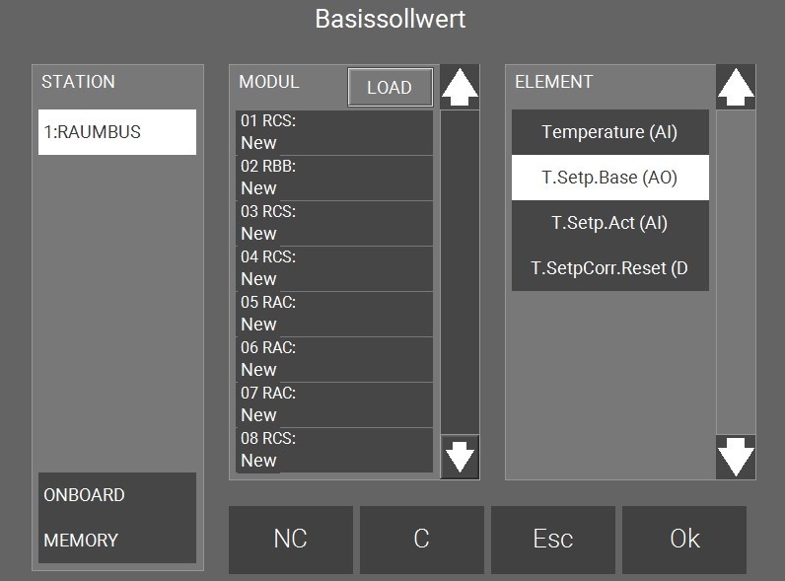Choose the T.Setp.Act (AI) element
The image size is (785, 581).
[x=610, y=223]
